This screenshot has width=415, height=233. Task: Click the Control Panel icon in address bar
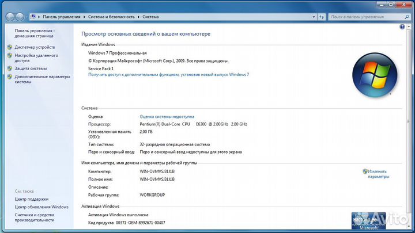[33, 17]
